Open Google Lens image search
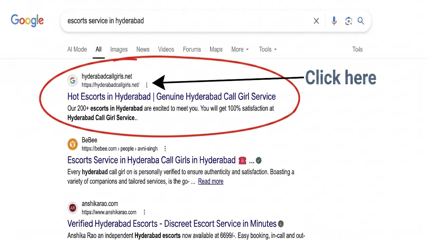The width and height of the screenshot is (428, 240). (348, 21)
